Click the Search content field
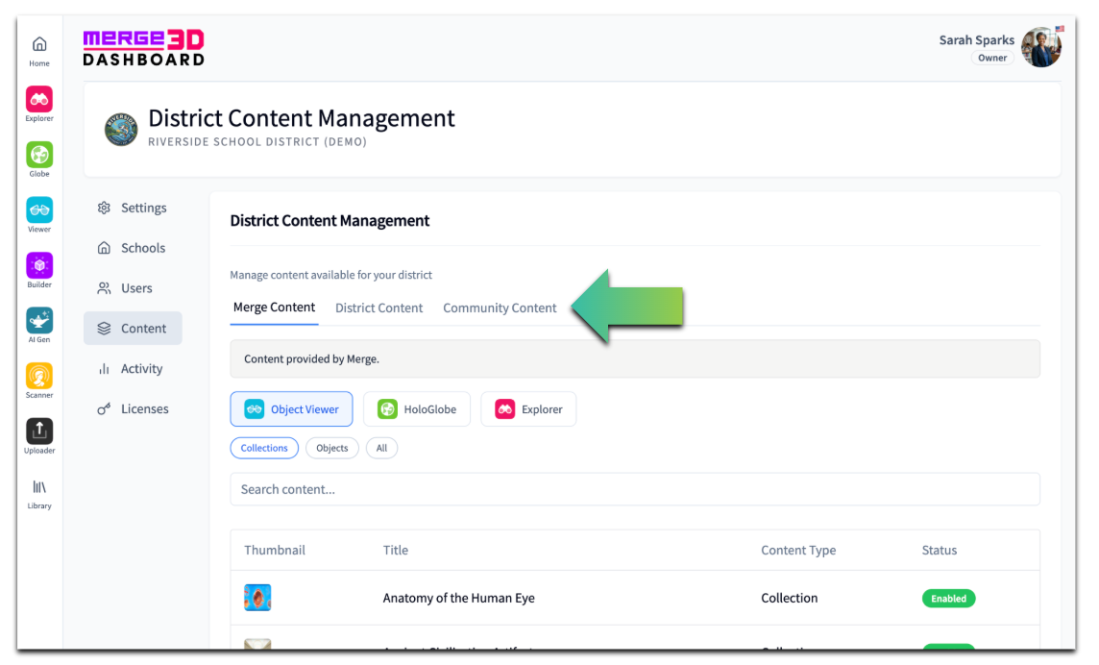The height and width of the screenshot is (665, 1099). [635, 489]
